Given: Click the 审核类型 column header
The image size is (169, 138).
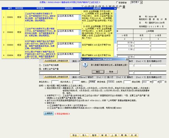Looking at the screenshot, I should coord(19,8).
